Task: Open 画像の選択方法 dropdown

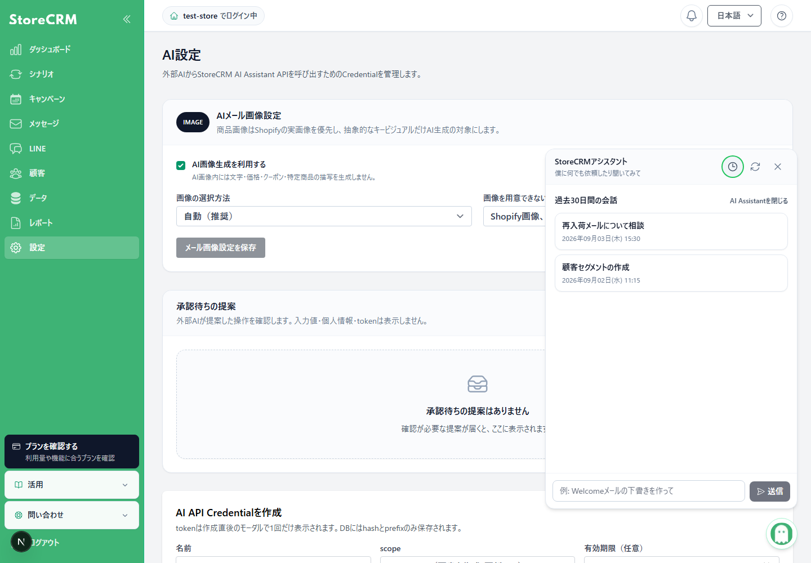Action: pos(324,216)
